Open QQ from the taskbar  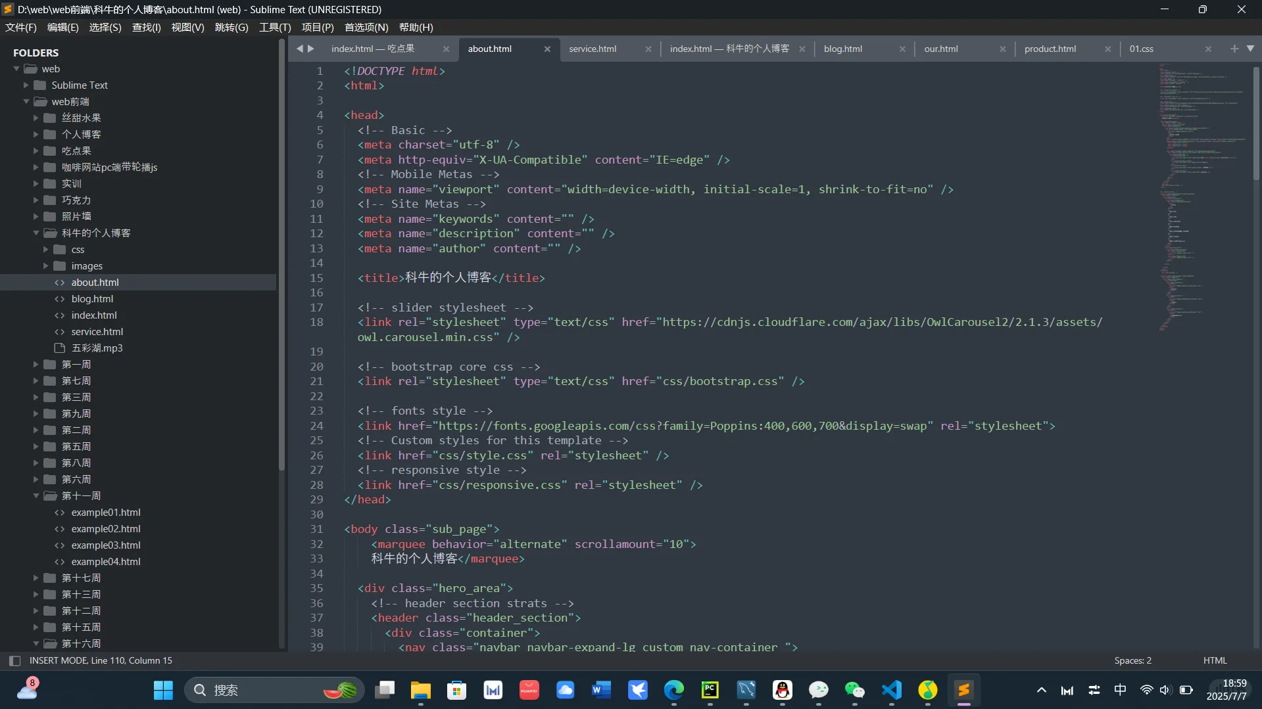point(782,690)
